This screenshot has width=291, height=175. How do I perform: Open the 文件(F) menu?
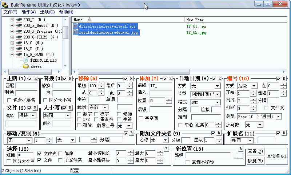click(x=11, y=12)
